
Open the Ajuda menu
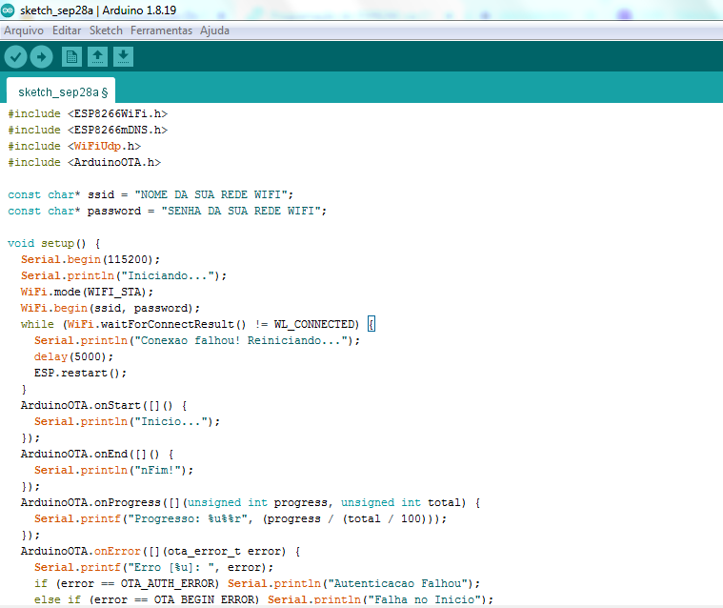[214, 30]
